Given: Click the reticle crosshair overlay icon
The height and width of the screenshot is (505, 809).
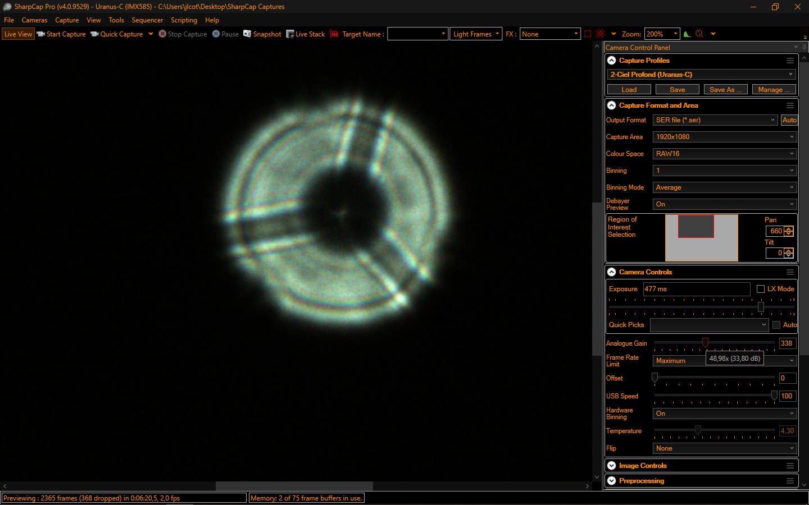Looking at the screenshot, I should coord(599,34).
